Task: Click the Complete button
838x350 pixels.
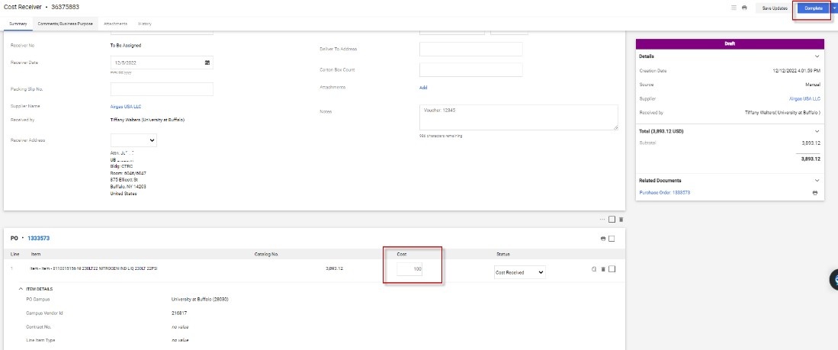Action: pyautogui.click(x=814, y=8)
